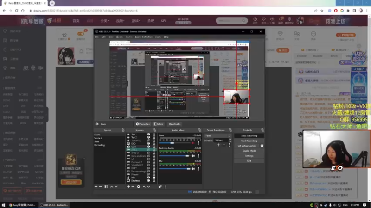Image resolution: width=371 pixels, height=208 pixels.
Task: Hide the Desktop source via eye icon
Action: (x=148, y=181)
